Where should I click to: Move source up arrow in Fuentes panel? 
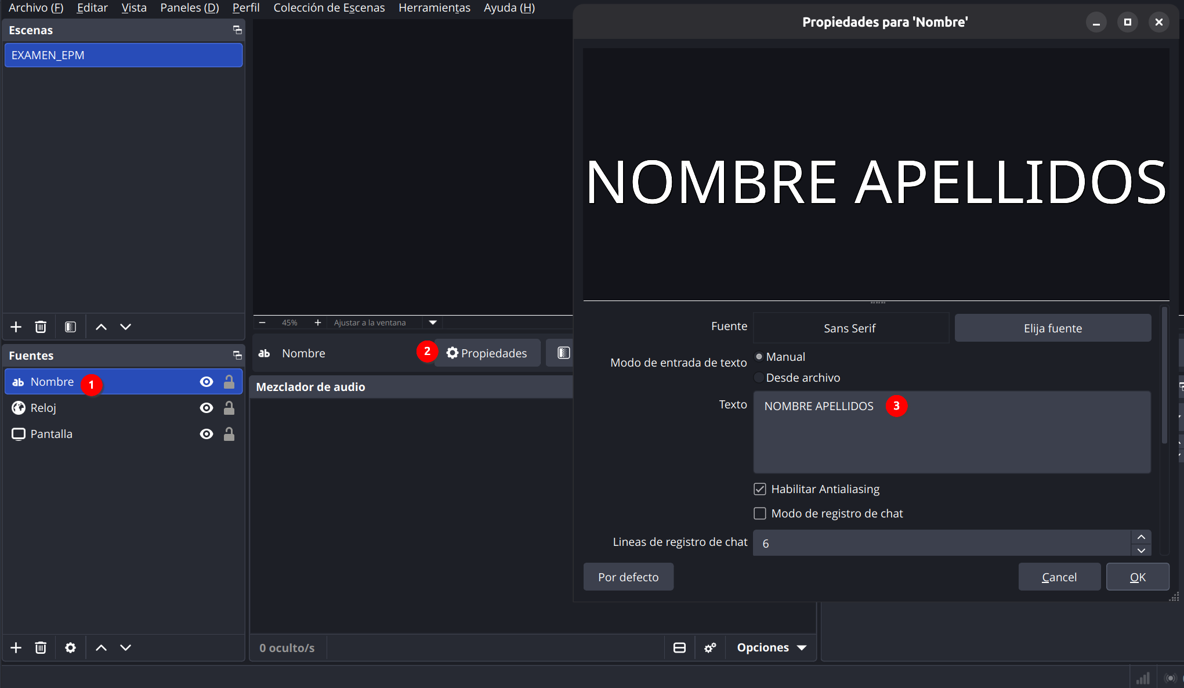pos(101,647)
